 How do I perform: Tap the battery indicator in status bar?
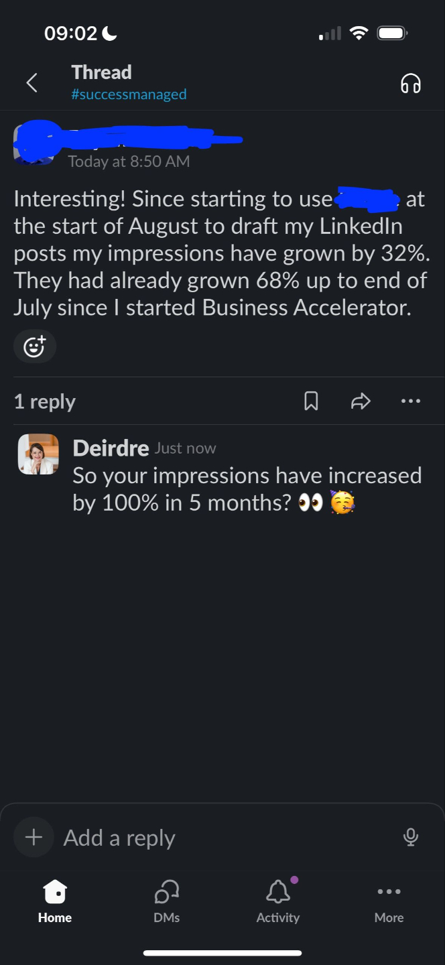[392, 33]
